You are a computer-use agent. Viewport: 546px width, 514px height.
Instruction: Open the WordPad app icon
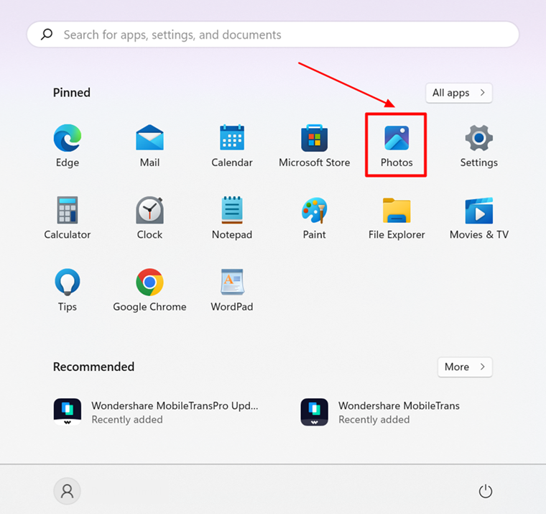click(232, 282)
